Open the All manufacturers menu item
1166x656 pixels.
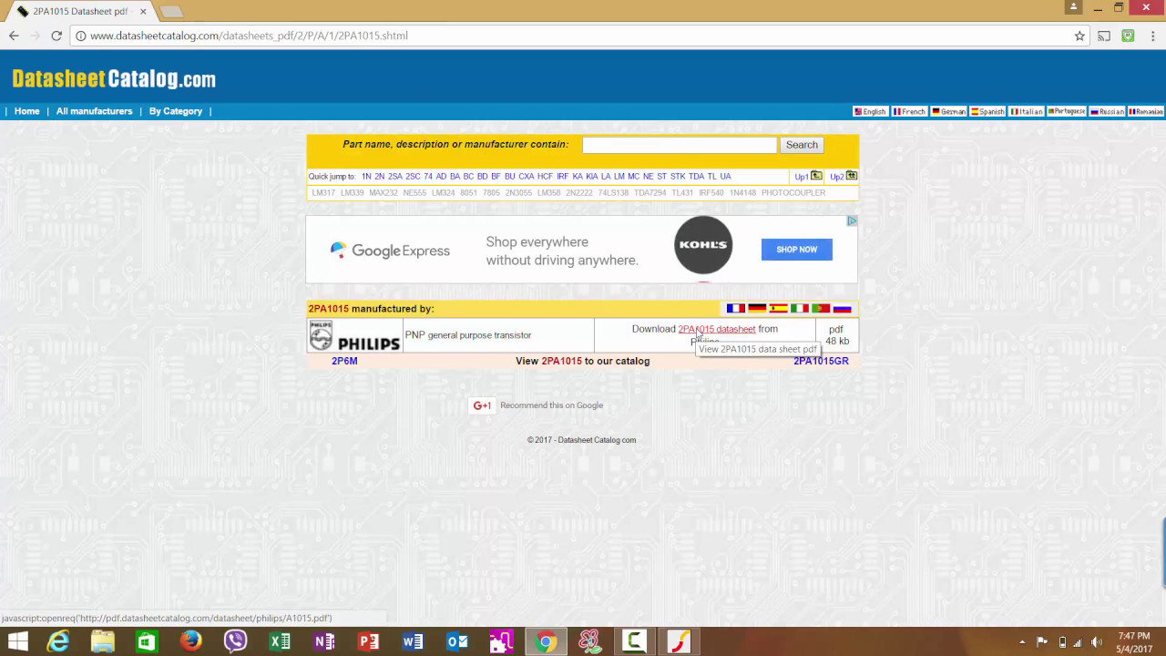pos(95,111)
